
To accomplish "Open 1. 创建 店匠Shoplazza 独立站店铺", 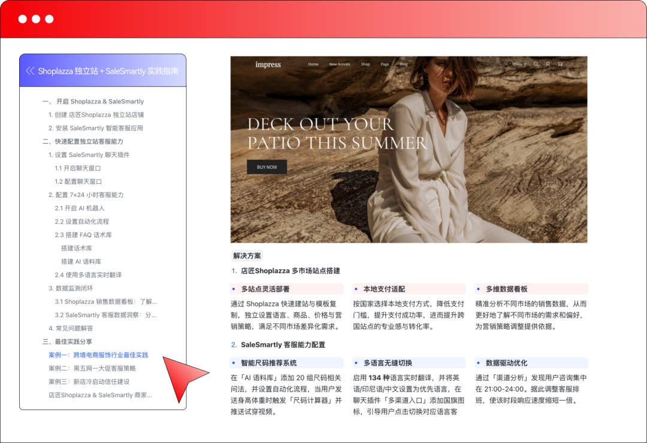I will 96,115.
